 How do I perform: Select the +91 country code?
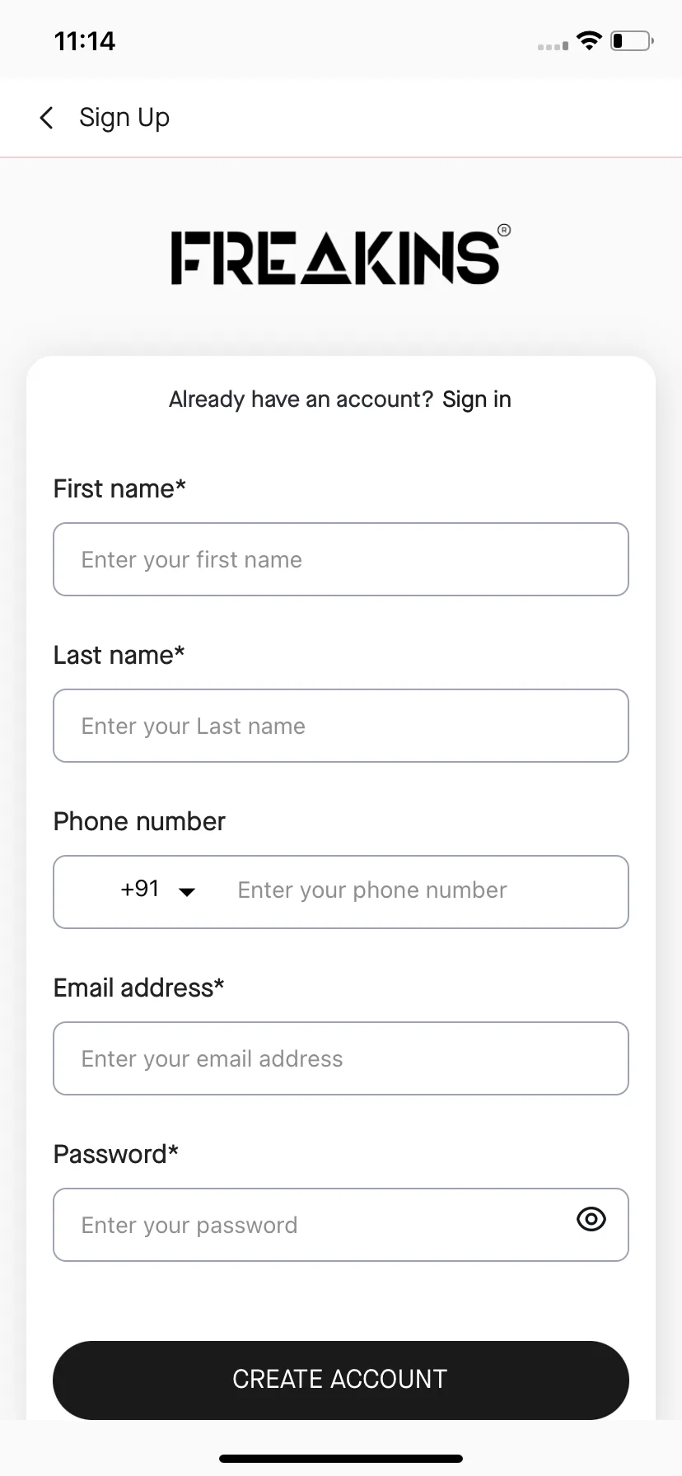point(140,889)
